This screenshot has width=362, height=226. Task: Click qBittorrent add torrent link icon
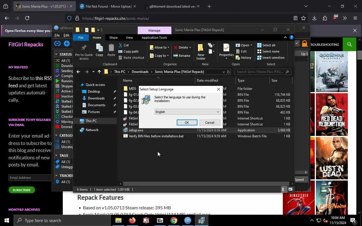pos(57,44)
